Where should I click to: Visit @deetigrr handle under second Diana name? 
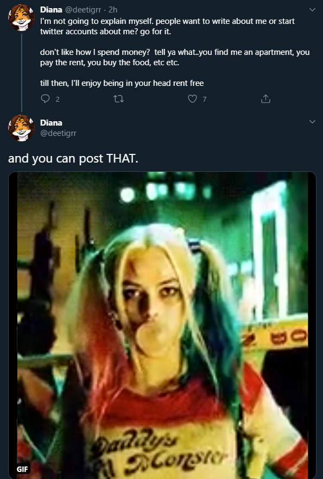(x=58, y=133)
